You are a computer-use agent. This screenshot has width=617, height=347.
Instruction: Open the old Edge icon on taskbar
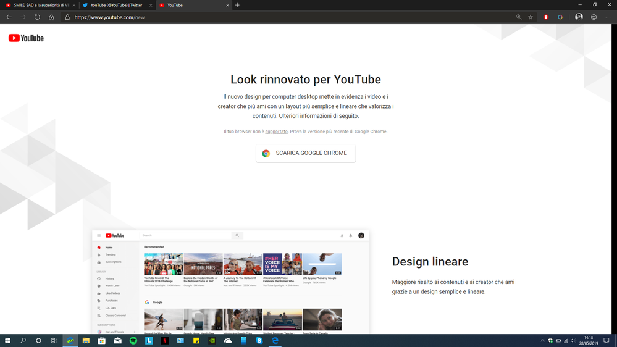275,340
